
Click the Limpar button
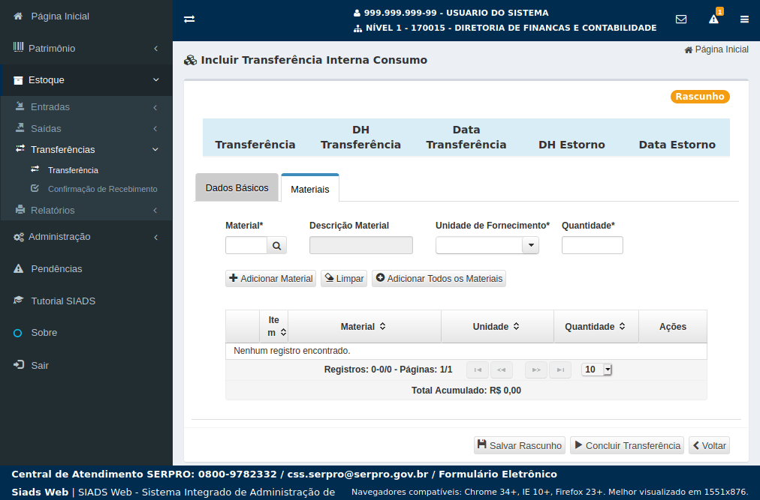pyautogui.click(x=344, y=278)
